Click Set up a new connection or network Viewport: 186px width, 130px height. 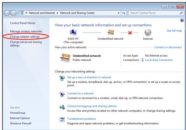pyautogui.click(x=89, y=77)
